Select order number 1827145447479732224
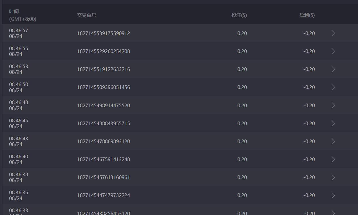The image size is (358, 215). click(104, 195)
